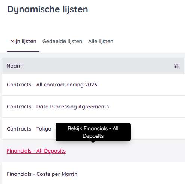The height and width of the screenshot is (184, 185).
Task: Open Contracts - Data Processing Agreements list
Action: click(58, 107)
